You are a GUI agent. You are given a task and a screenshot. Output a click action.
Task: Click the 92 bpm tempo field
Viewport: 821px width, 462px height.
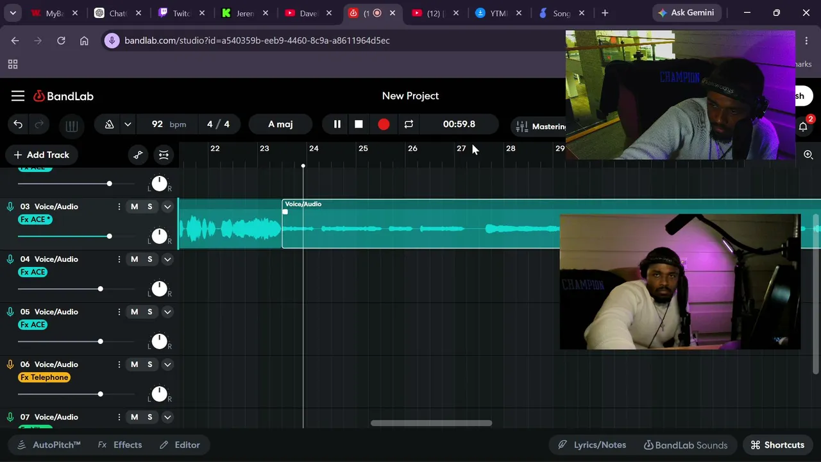click(x=169, y=124)
